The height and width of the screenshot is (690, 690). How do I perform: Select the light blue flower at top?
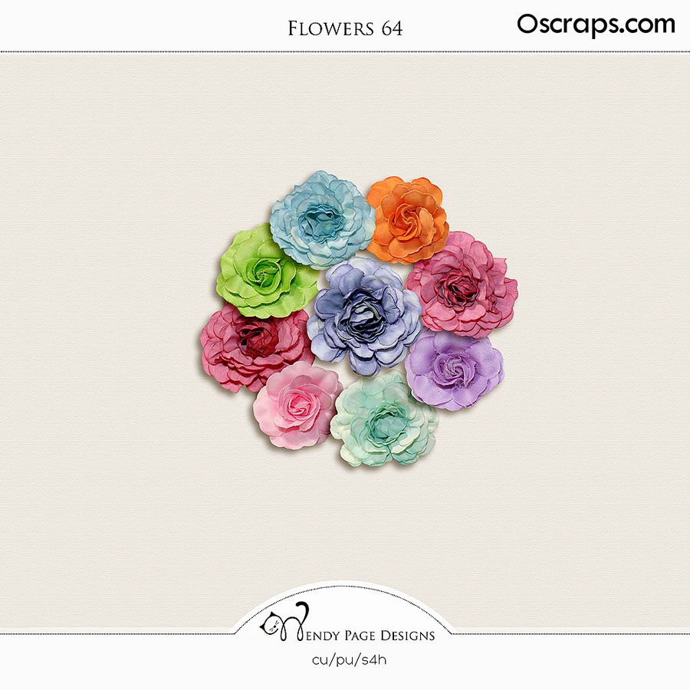322,219
